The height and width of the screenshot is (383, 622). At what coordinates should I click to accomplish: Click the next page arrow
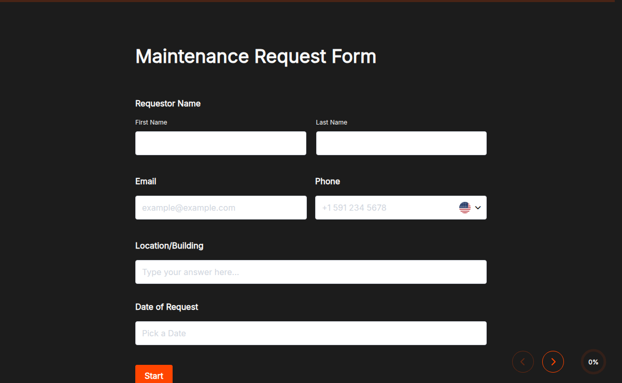tap(553, 362)
